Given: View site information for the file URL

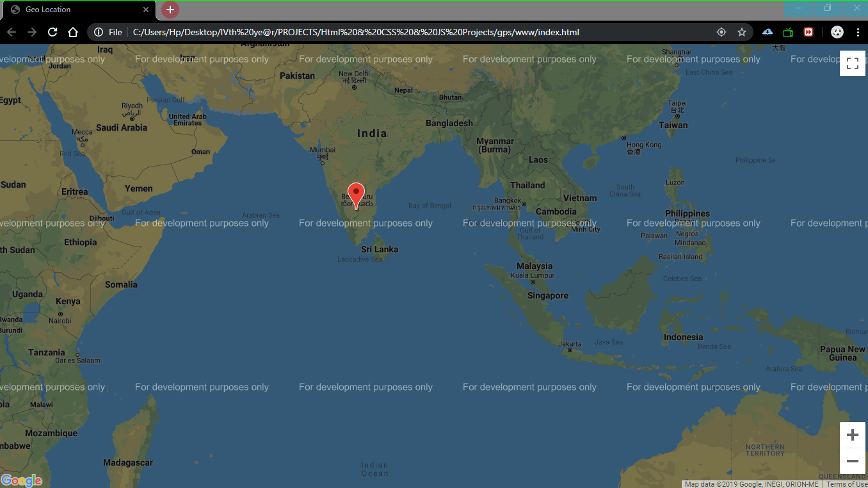Looking at the screenshot, I should pos(99,32).
